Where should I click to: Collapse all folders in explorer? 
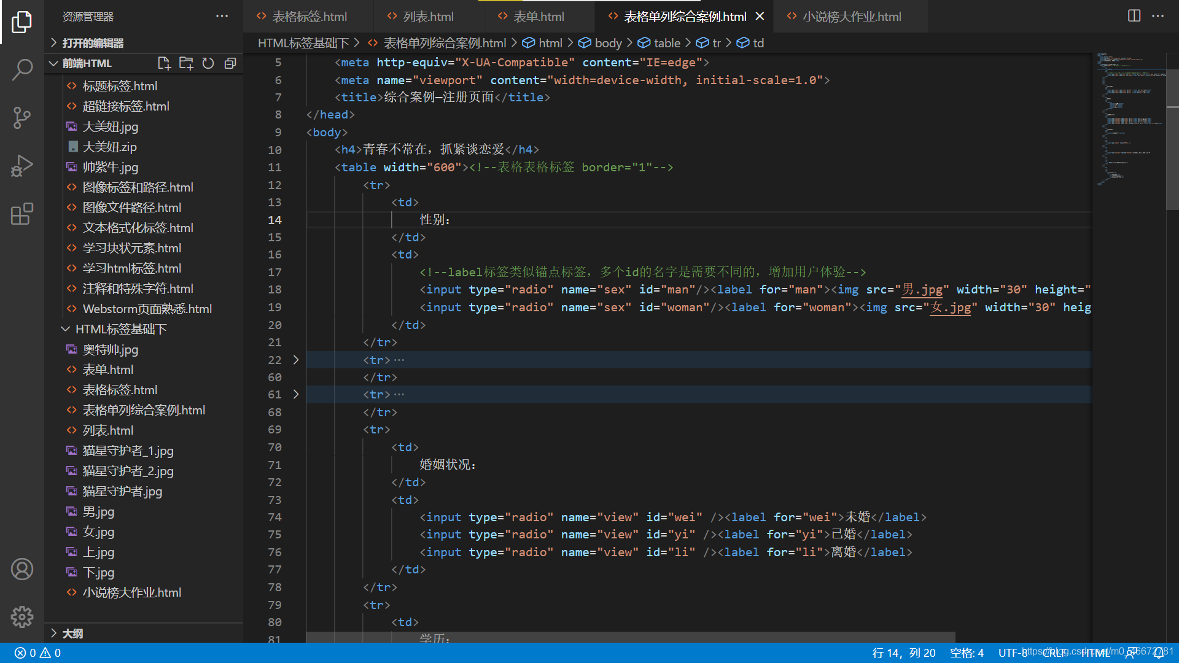pos(230,63)
